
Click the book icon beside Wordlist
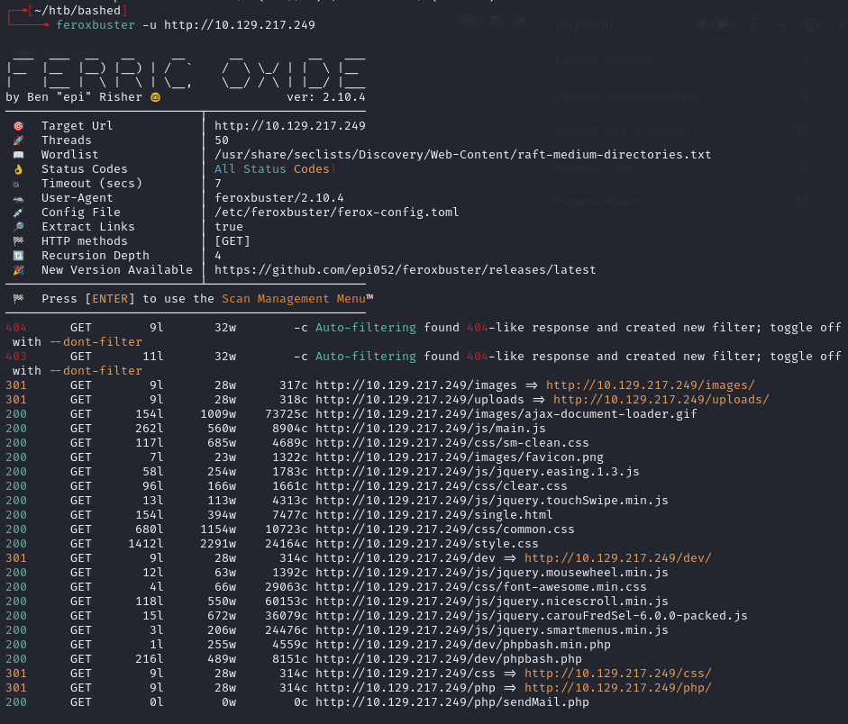click(x=19, y=155)
